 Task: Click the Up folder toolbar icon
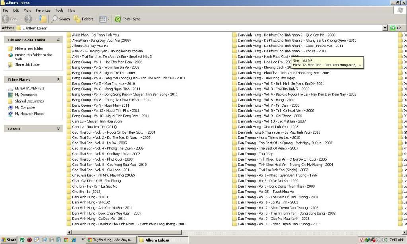[43, 19]
